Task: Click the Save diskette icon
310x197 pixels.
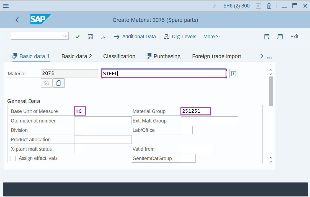Action: coord(90,37)
